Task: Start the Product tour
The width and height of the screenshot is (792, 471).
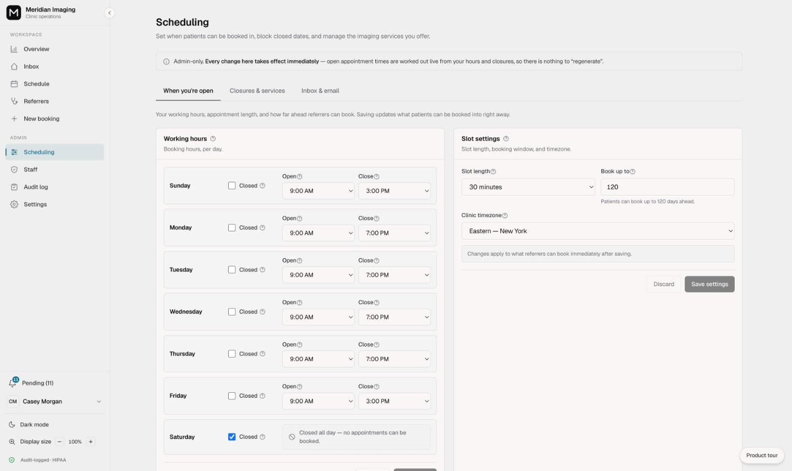Action: coord(762,456)
